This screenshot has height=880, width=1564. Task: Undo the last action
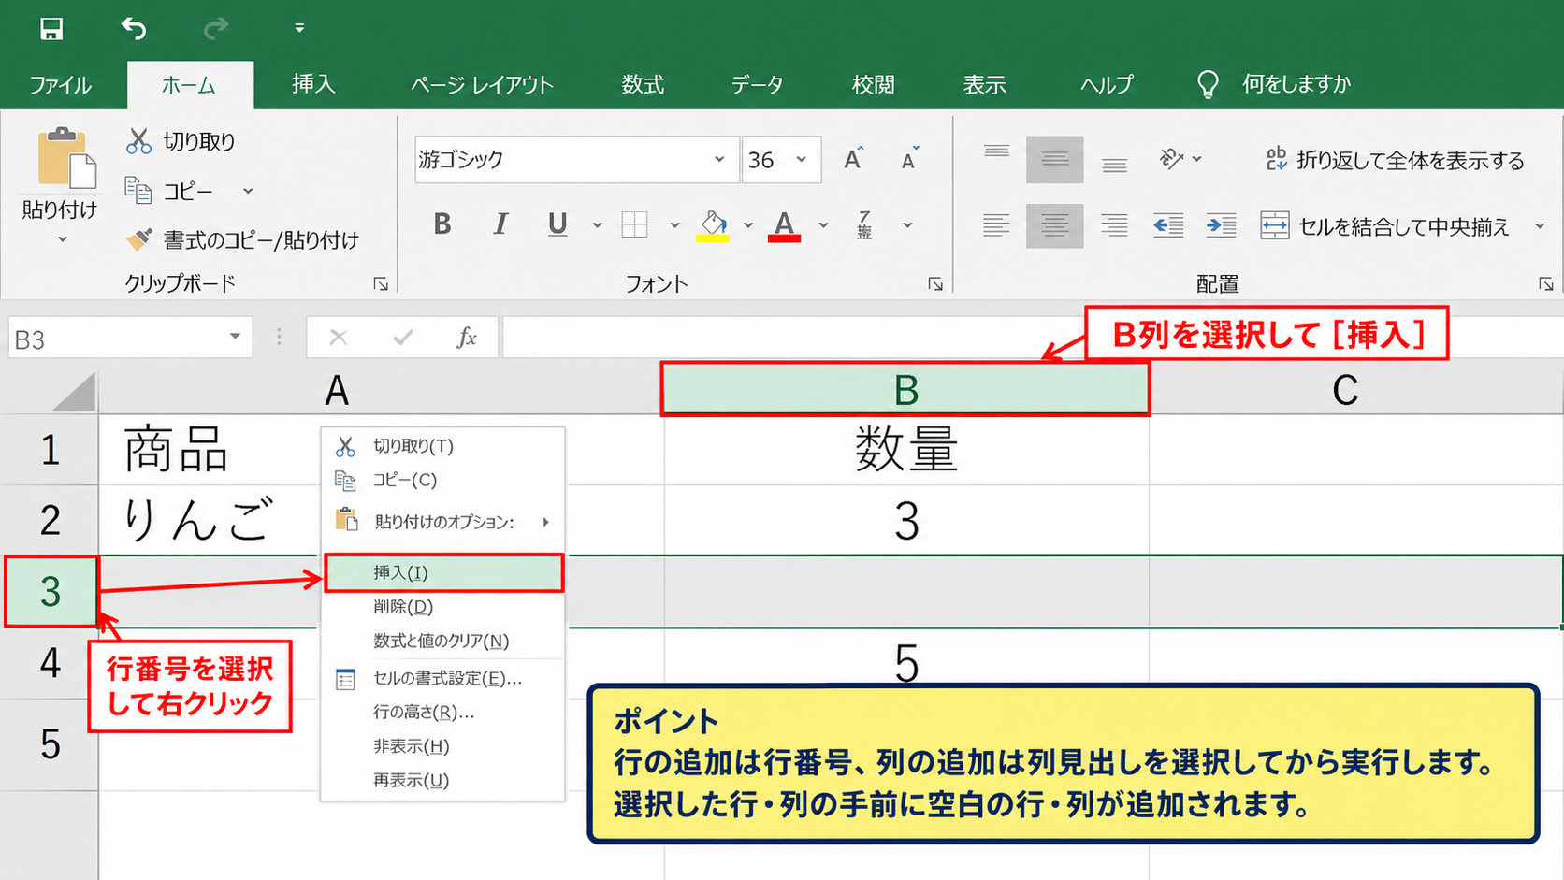(134, 29)
